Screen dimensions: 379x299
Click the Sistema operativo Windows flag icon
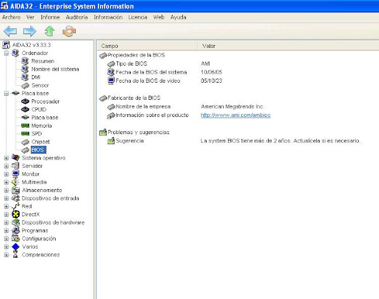click(15, 158)
